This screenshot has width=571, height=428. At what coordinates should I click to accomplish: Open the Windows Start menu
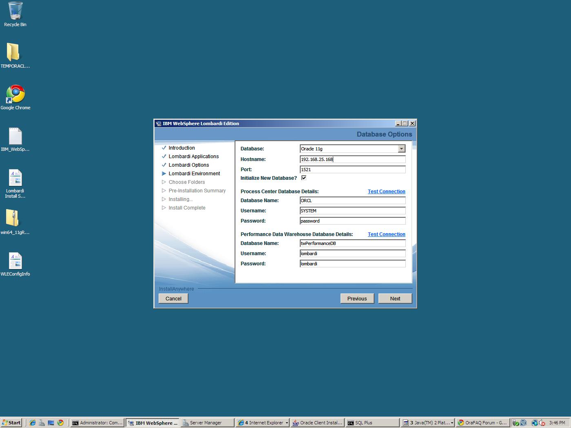(x=11, y=423)
